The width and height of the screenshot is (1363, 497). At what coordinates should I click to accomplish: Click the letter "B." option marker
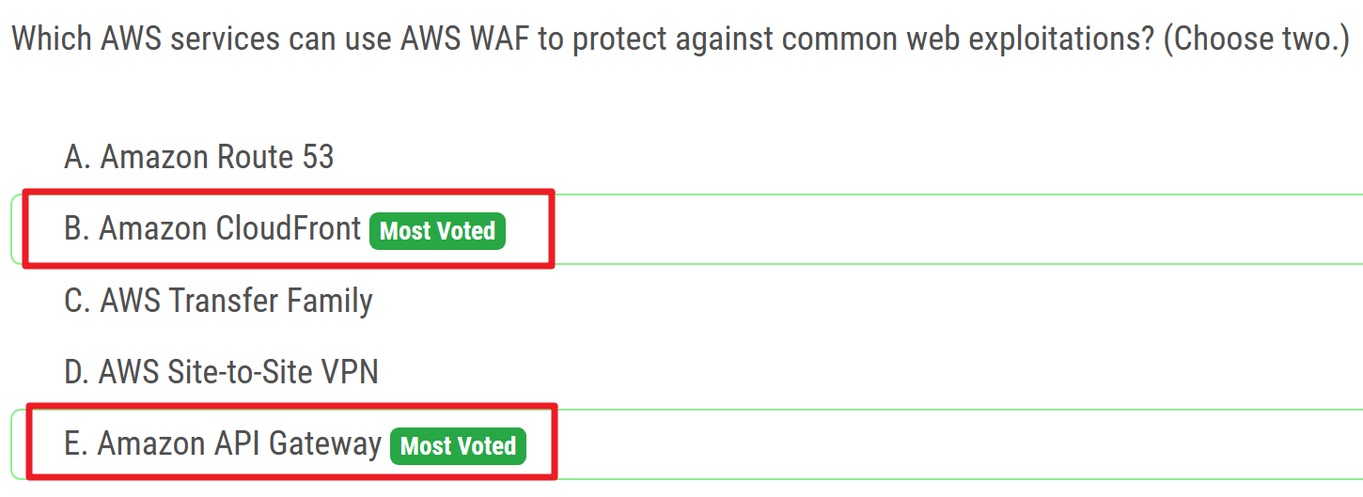click(77, 228)
